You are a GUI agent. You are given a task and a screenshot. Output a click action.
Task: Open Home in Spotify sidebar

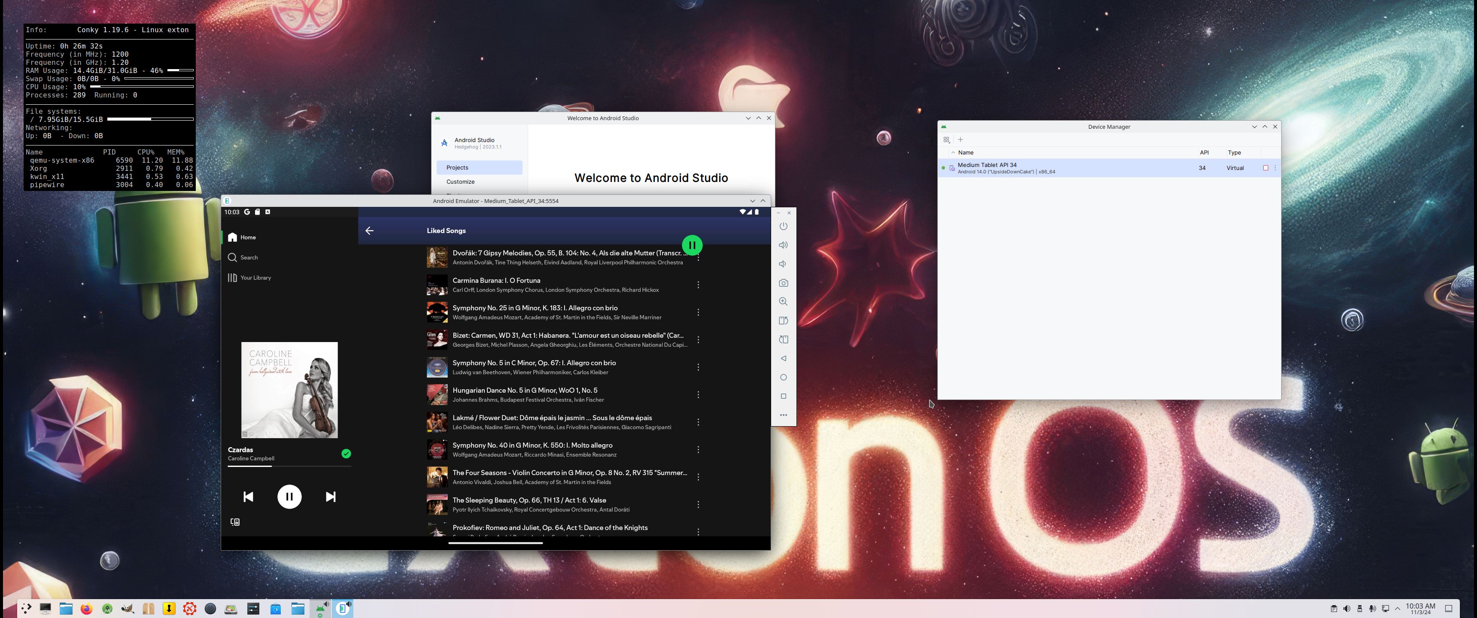(x=242, y=237)
